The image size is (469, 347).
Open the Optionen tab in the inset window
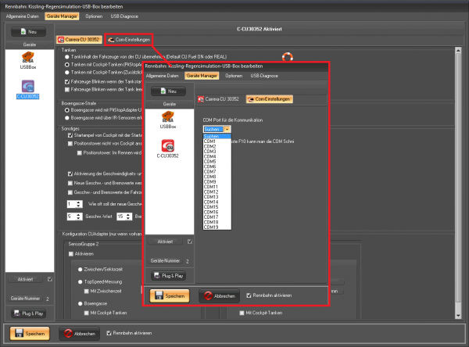coord(234,76)
